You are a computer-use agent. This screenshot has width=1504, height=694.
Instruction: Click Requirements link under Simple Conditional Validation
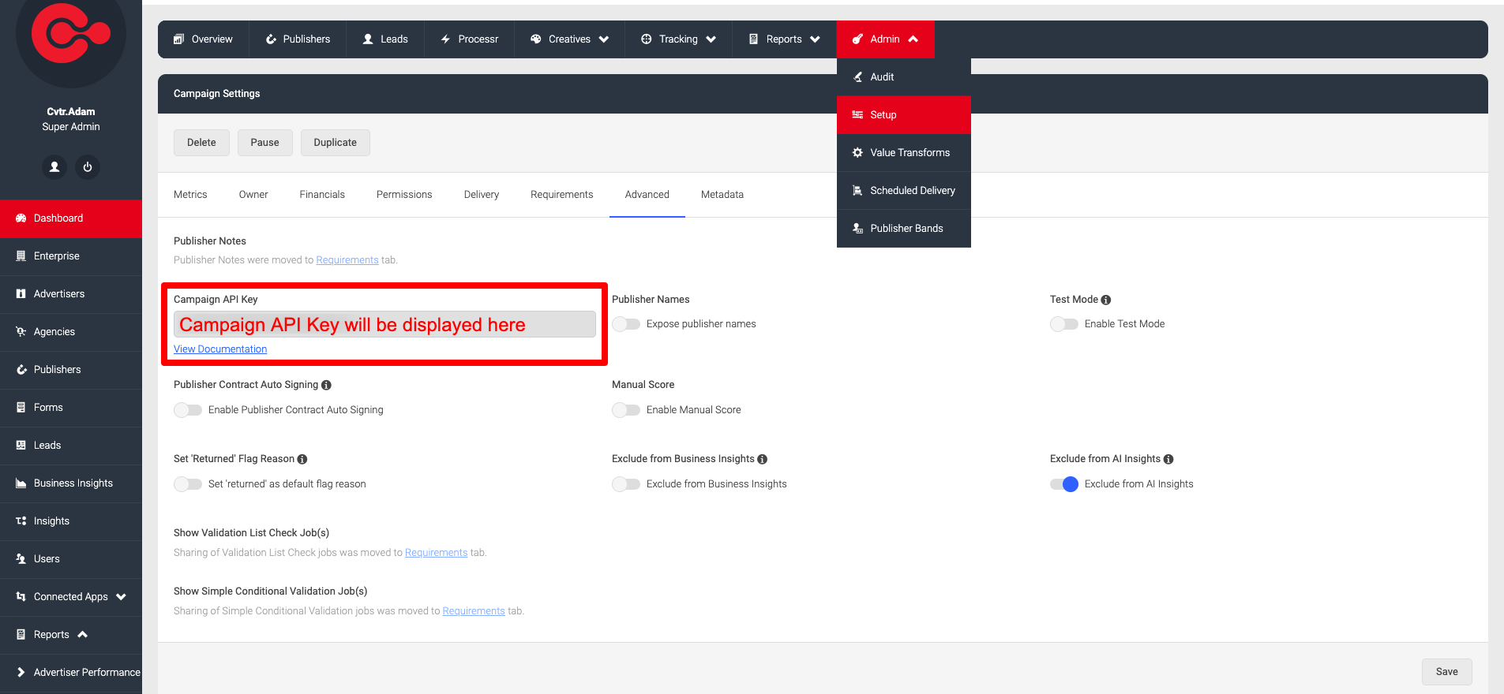(x=474, y=611)
